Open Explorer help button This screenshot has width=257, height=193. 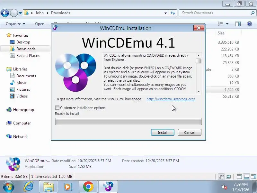250,24
